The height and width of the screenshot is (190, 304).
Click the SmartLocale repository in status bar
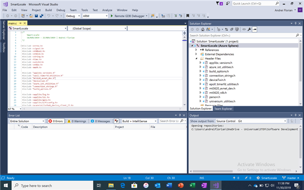point(267,178)
